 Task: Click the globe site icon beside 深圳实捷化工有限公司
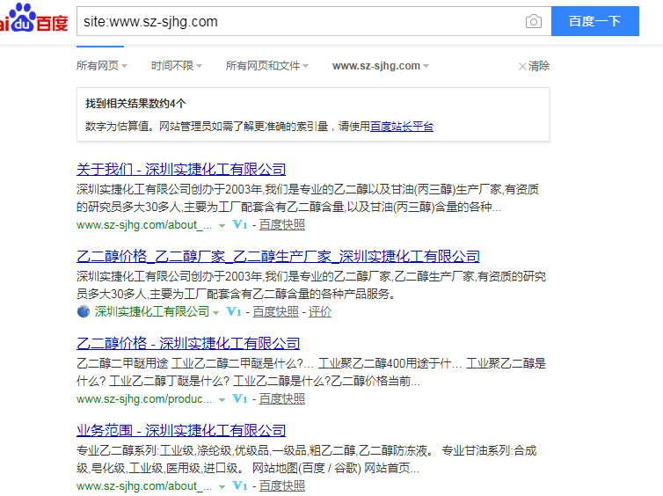(x=84, y=311)
